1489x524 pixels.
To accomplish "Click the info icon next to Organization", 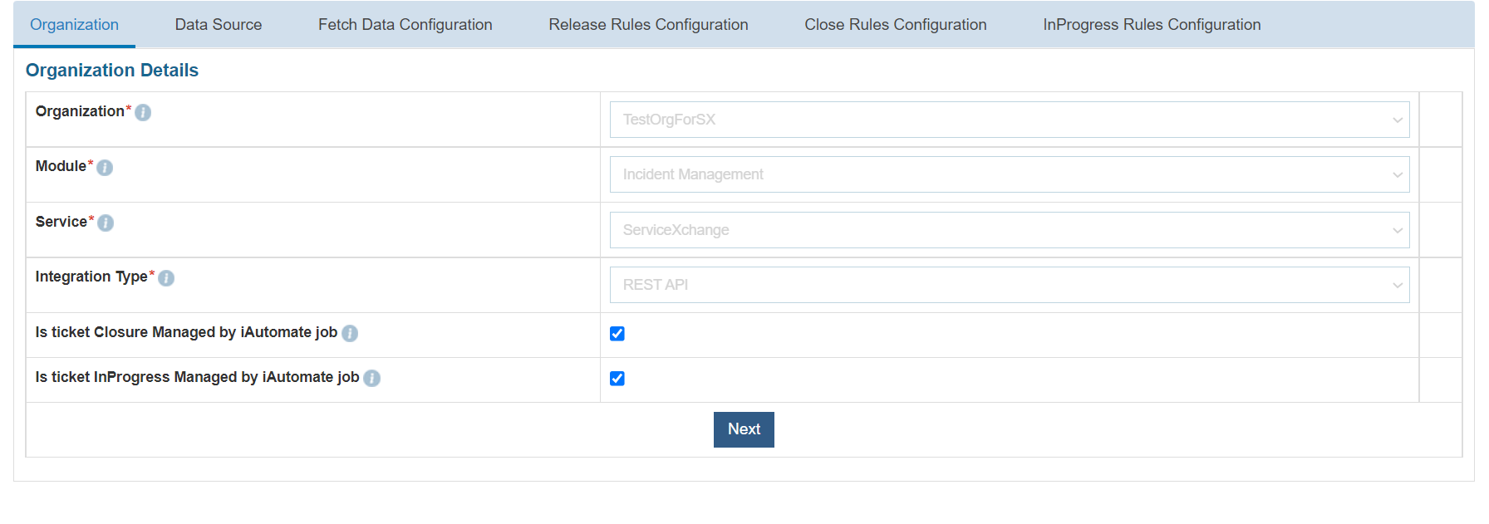I will (143, 112).
